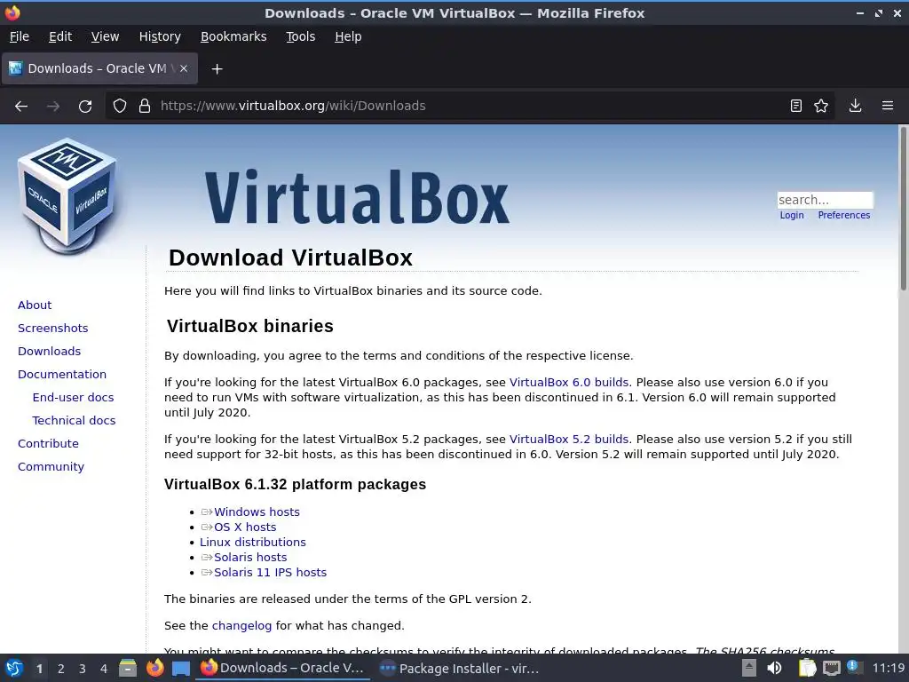The image size is (909, 682).
Task: Click the forward navigation arrow
Action: point(53,107)
